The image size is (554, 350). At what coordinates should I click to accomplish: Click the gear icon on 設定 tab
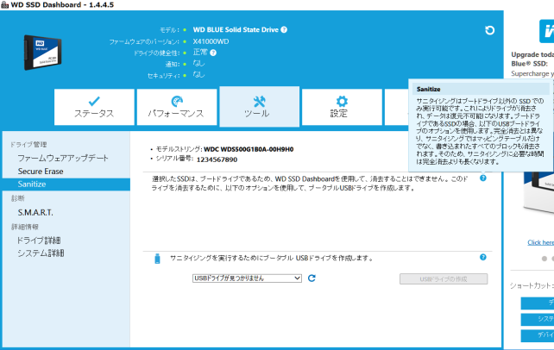(342, 101)
